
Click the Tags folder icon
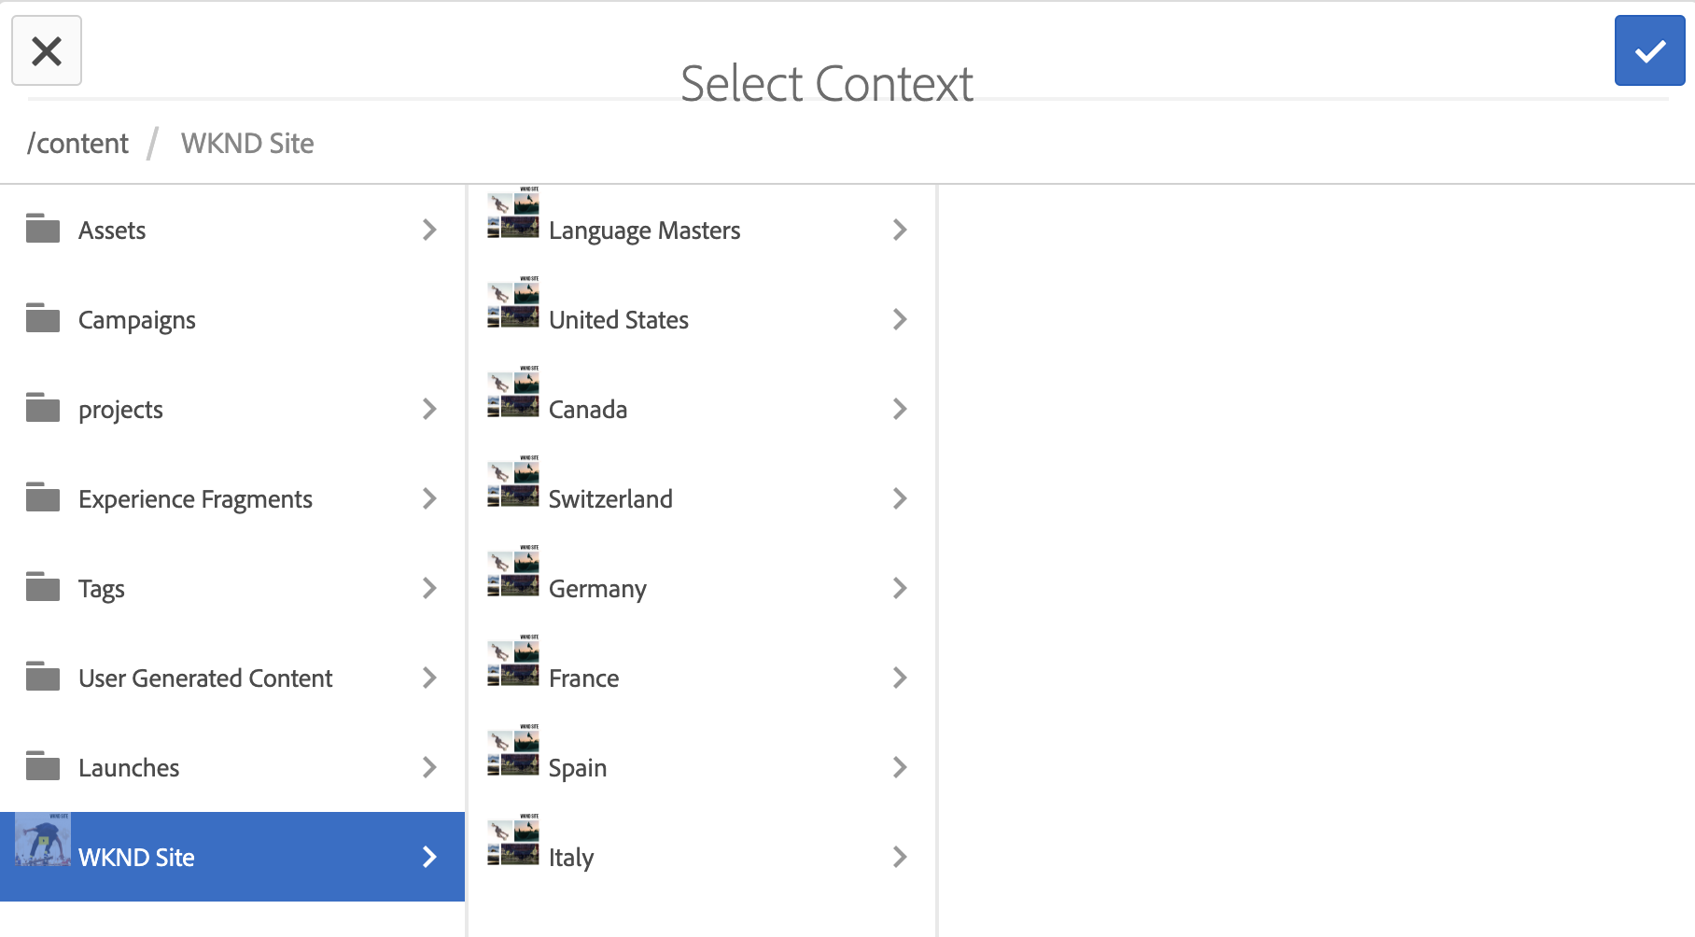coord(43,587)
